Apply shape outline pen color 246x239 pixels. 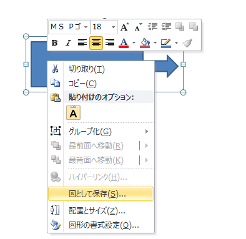pos(166,43)
